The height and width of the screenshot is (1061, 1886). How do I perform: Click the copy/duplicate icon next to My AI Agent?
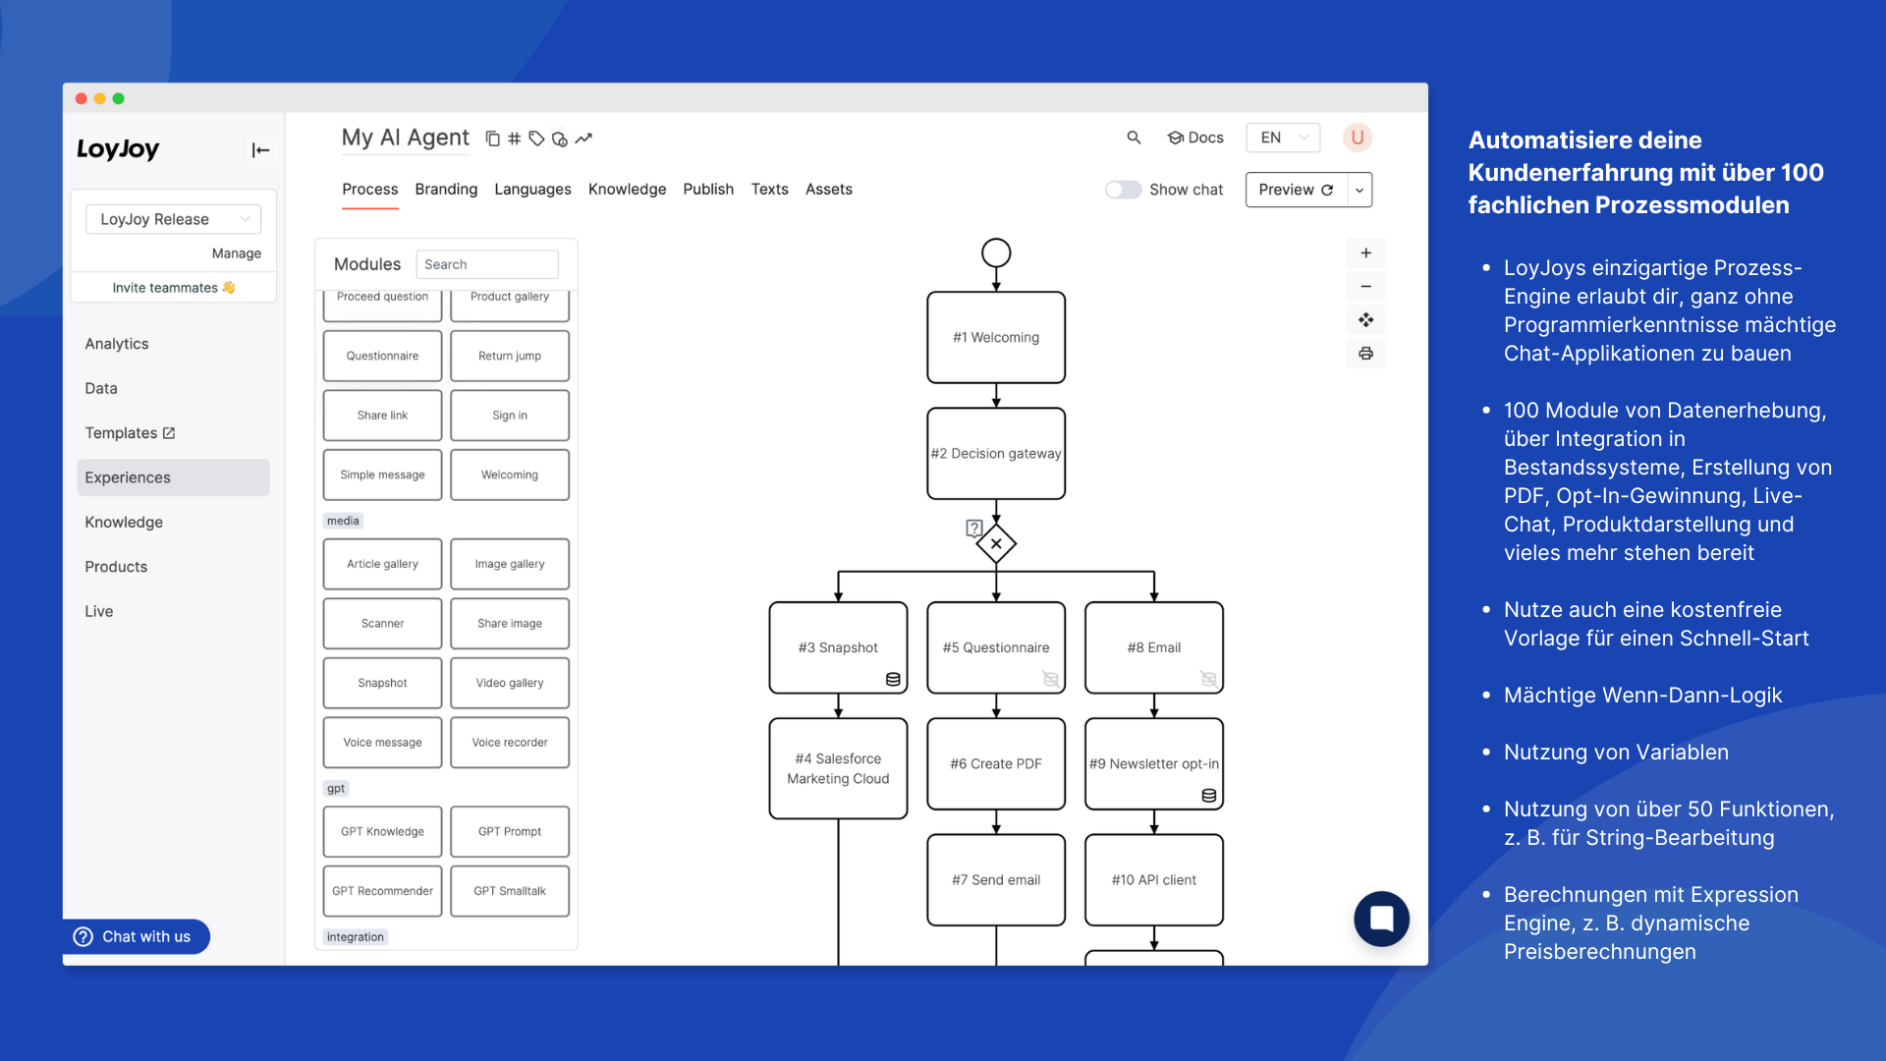click(493, 139)
